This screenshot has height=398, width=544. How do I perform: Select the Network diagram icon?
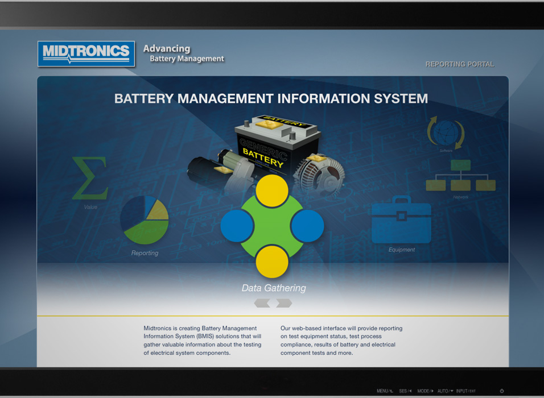[x=461, y=176]
